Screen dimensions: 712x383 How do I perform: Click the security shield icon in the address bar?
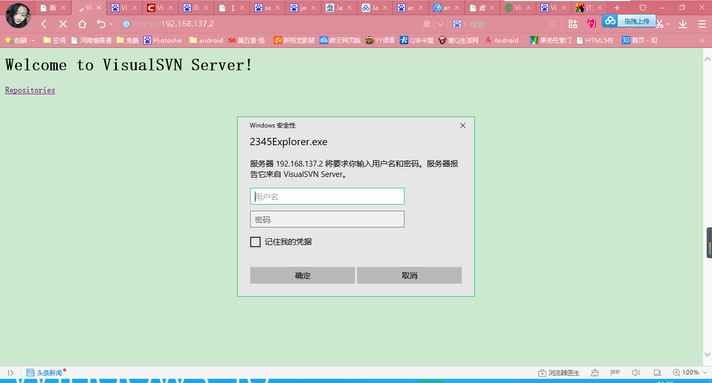click(126, 24)
